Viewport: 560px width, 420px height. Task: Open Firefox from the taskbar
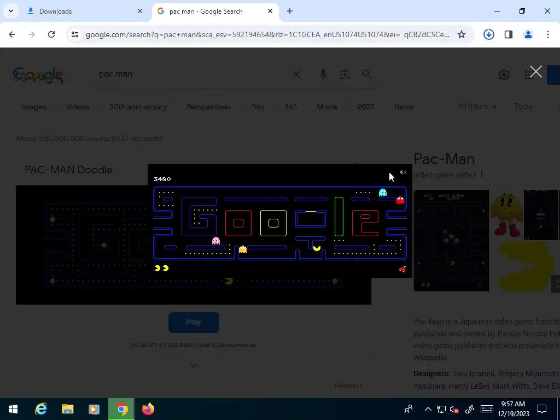tap(148, 409)
